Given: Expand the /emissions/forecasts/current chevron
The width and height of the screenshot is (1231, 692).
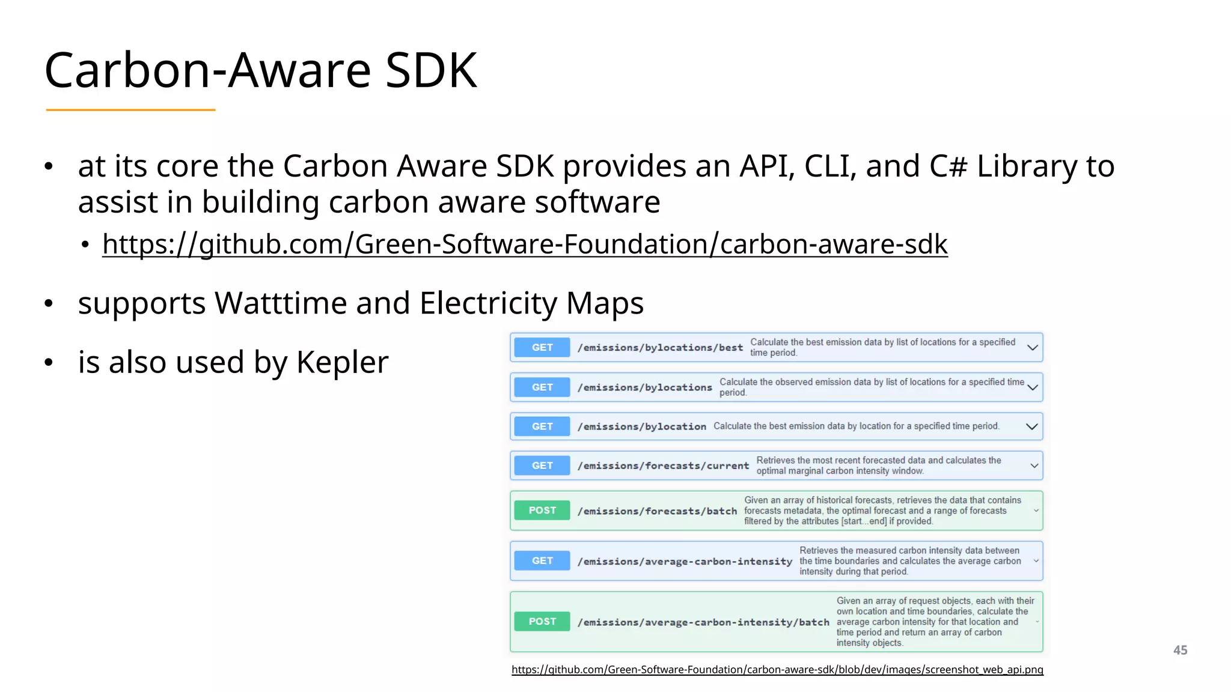Looking at the screenshot, I should (x=1034, y=466).
